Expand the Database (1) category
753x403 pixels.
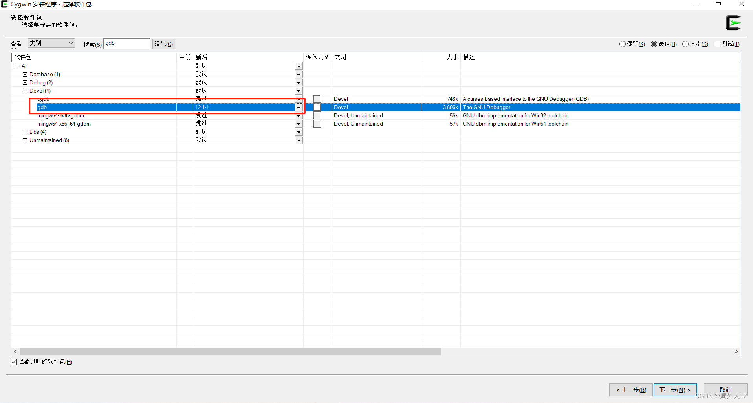point(25,74)
